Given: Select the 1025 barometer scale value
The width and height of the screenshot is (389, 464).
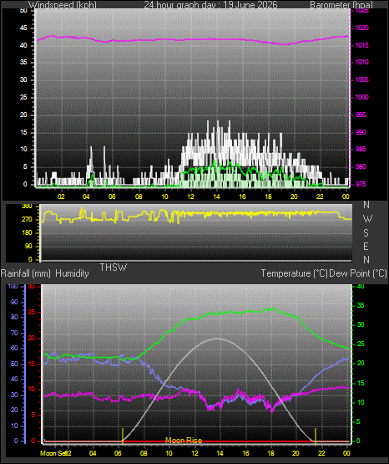Looking at the screenshot, I should pyautogui.click(x=361, y=11).
